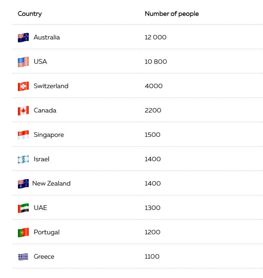
Task: Click the New Zealand text label
Action: click(x=51, y=183)
